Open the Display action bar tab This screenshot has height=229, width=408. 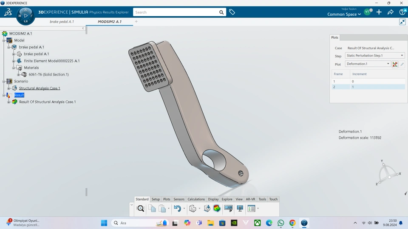click(213, 199)
